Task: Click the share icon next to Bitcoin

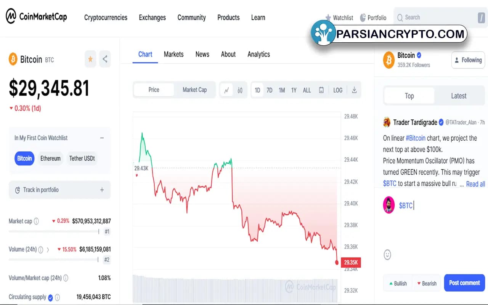Action: point(105,59)
